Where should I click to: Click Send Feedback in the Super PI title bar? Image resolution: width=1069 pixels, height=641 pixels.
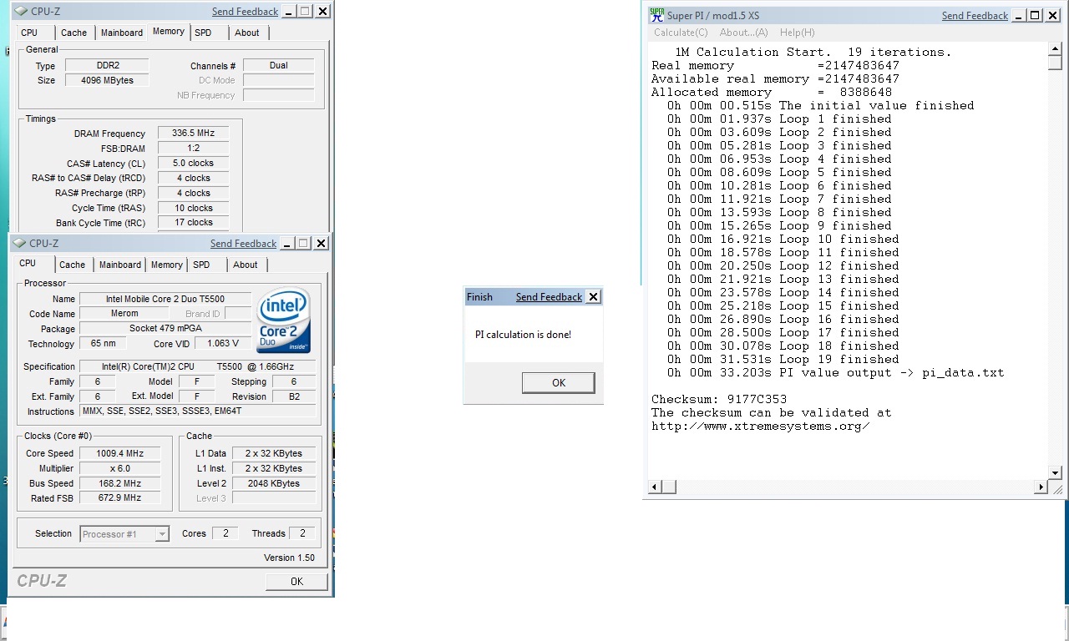975,16
